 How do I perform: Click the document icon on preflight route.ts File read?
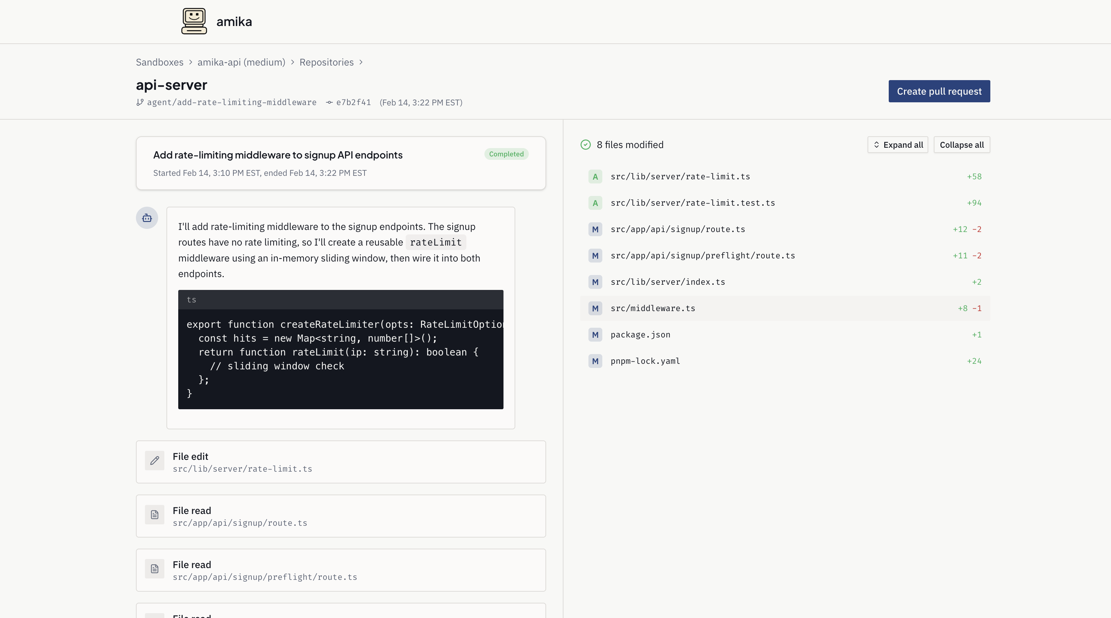click(x=154, y=569)
